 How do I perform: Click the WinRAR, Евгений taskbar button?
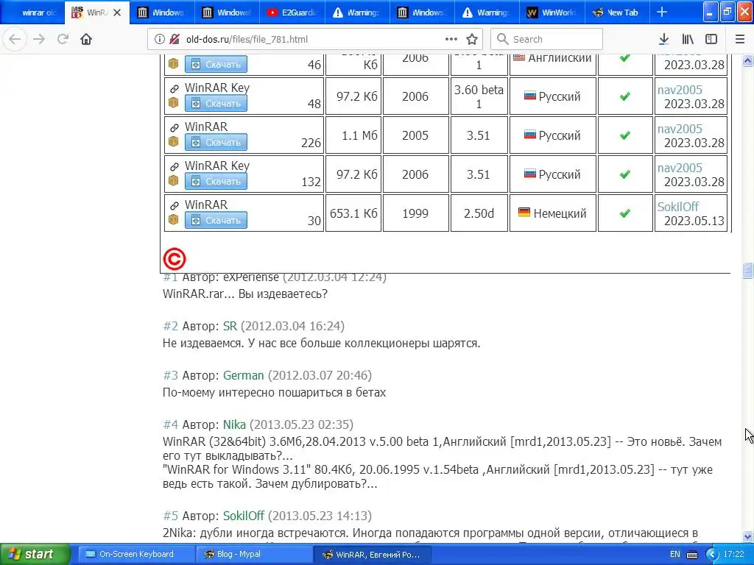[x=373, y=555]
